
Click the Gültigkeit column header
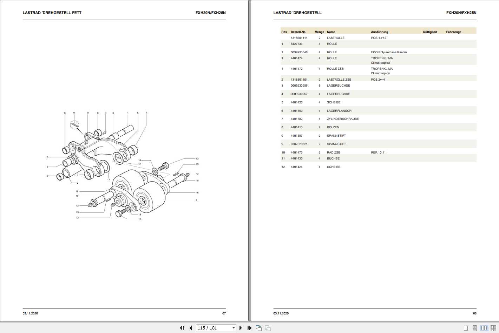click(430, 32)
